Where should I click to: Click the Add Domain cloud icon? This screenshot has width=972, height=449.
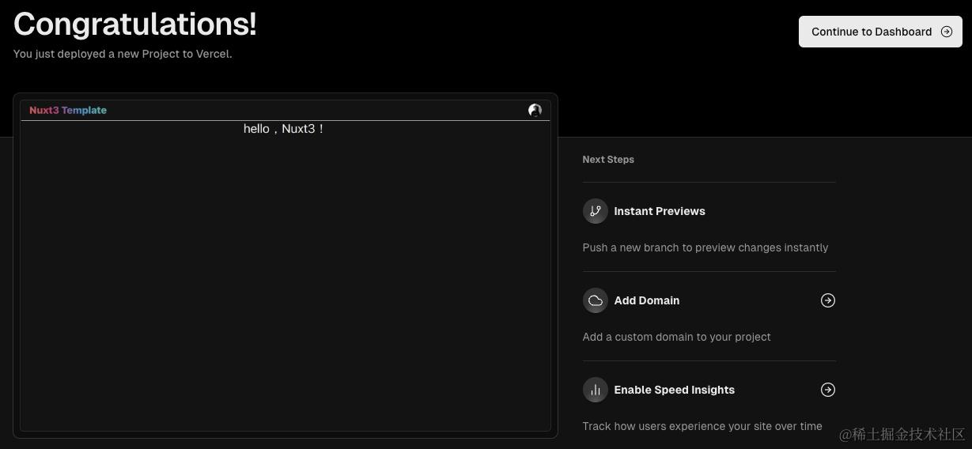click(x=596, y=300)
